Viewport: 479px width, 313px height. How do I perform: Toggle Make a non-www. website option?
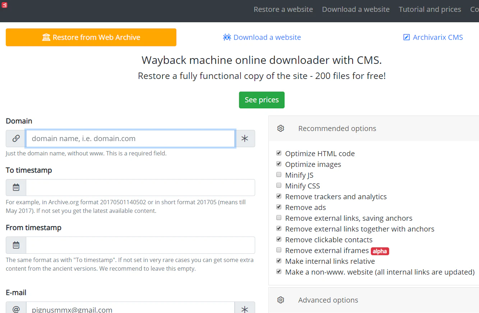(x=279, y=272)
